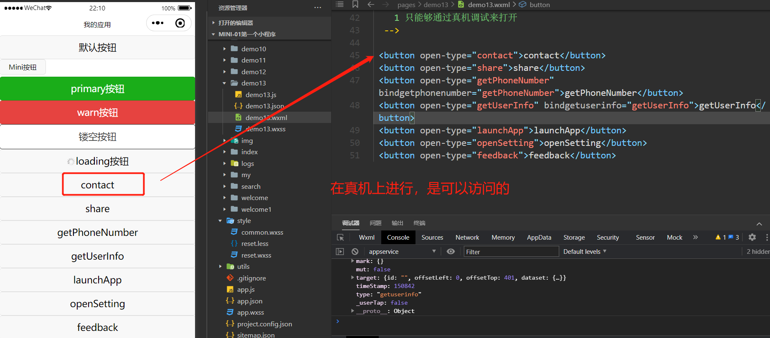770x338 pixels.
Task: Open the appservice context dropdown
Action: point(402,251)
